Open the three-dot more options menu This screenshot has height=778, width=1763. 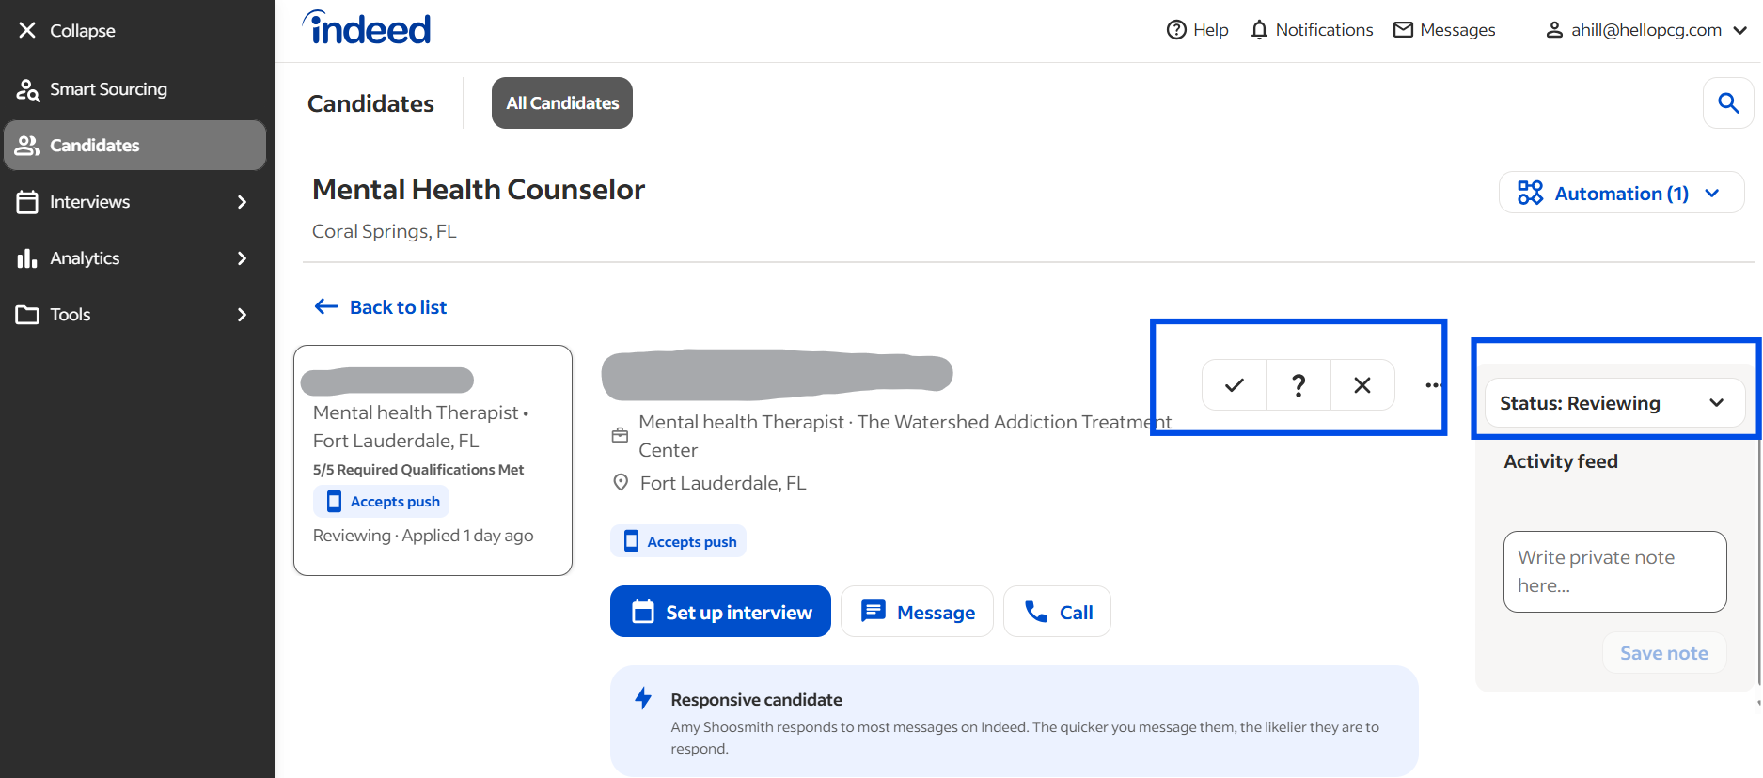[x=1432, y=385]
